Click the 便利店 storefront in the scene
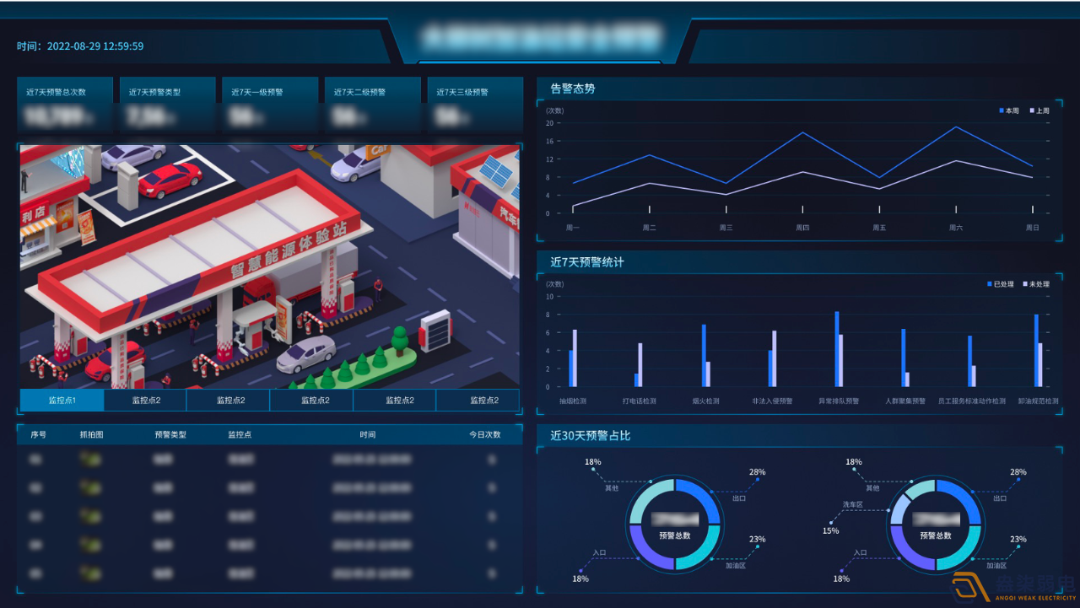 pyautogui.click(x=39, y=221)
